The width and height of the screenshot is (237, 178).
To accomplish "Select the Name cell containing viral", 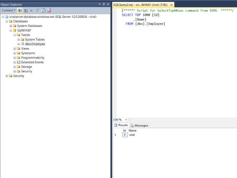I will pyautogui.click(x=132, y=135).
